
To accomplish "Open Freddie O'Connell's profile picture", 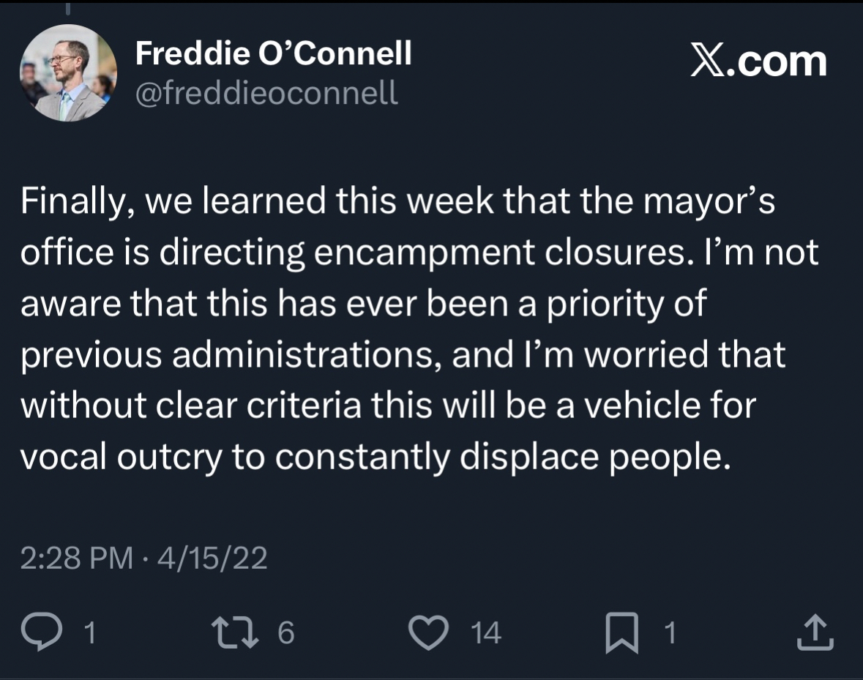I will (x=67, y=73).
